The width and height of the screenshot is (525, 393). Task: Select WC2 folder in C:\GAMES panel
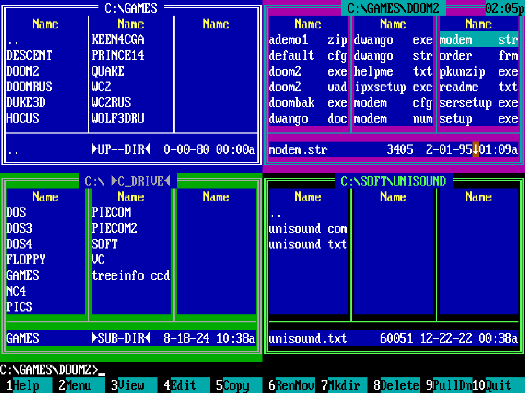(131, 87)
